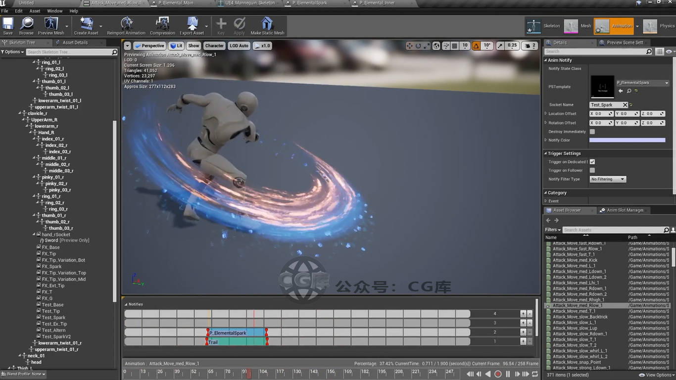Enable the Destroy Immediately checkbox
676x380 pixels.
(x=592, y=132)
